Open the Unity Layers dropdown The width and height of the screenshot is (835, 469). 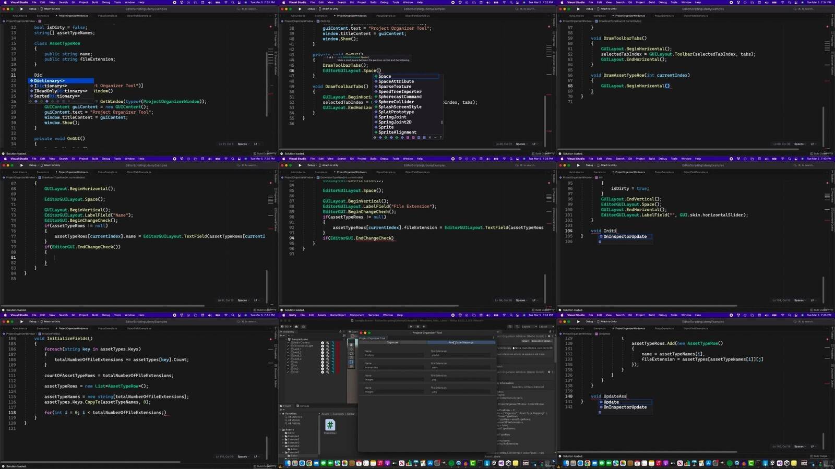pyautogui.click(x=528, y=327)
